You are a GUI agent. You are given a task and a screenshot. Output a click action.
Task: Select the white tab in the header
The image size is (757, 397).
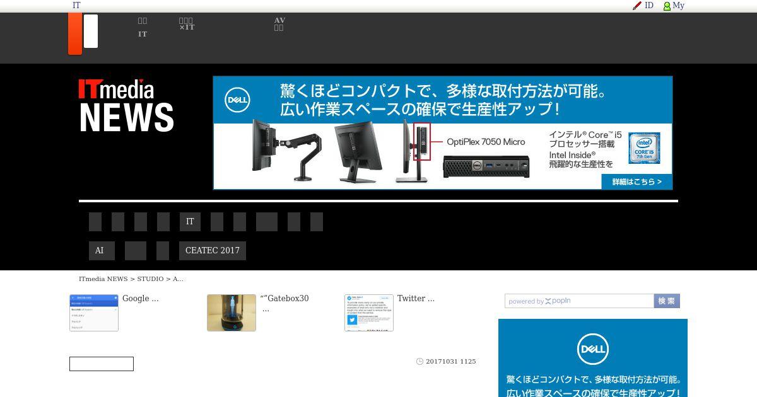point(91,31)
